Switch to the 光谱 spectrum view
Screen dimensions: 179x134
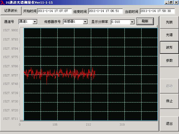[x=169, y=35]
